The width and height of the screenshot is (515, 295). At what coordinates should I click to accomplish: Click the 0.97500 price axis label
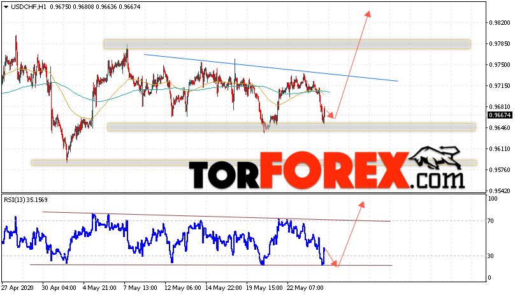coord(500,65)
